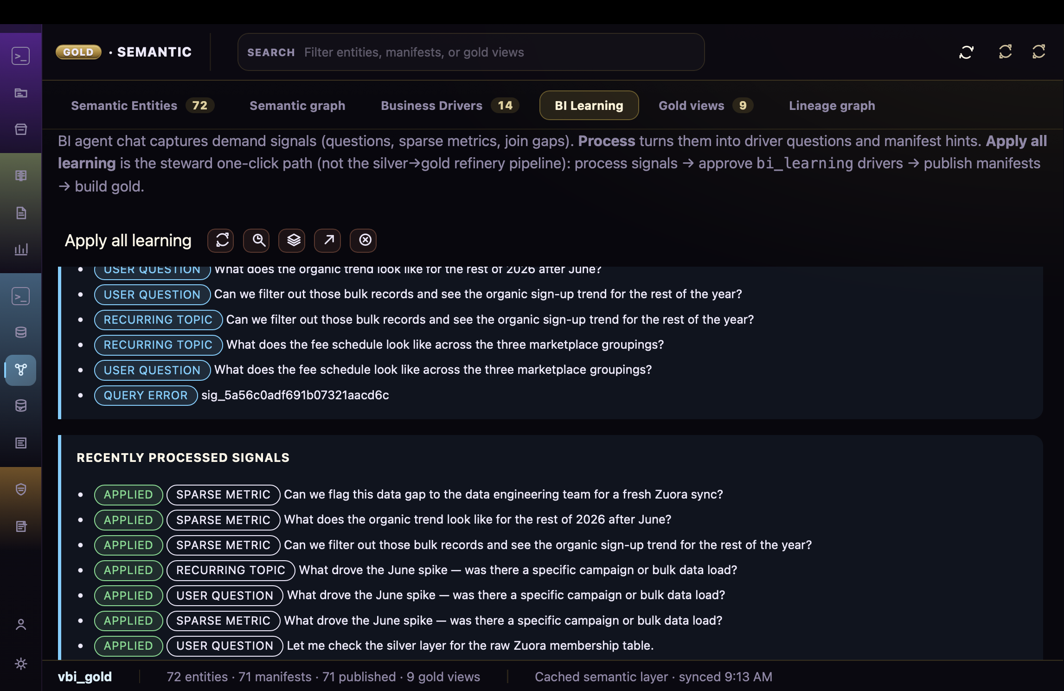Screen dimensions: 1064x691
Task: Click USER QUESTION tag on the fee schedule row
Action: (x=152, y=370)
